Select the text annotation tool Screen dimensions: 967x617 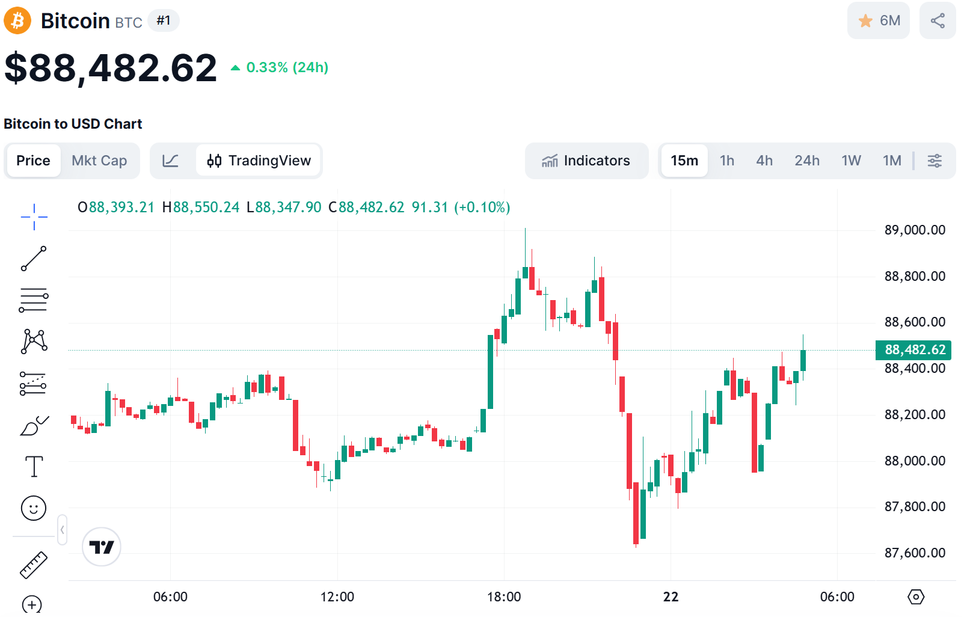34,467
